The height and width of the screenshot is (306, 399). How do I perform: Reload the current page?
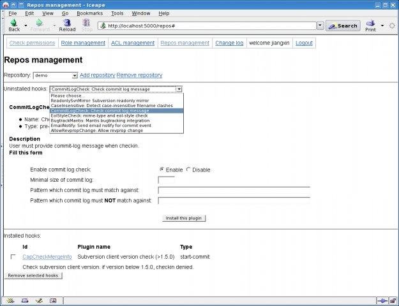coord(67,25)
